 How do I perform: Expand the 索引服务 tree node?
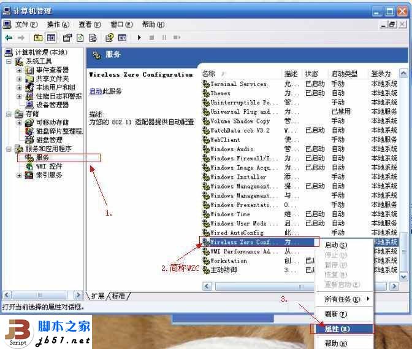(19, 175)
